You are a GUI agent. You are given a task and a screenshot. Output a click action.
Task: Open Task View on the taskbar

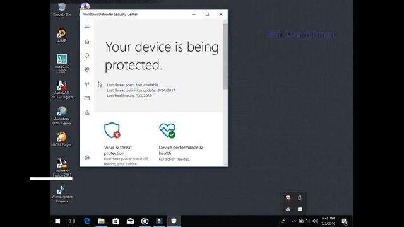coord(72,221)
